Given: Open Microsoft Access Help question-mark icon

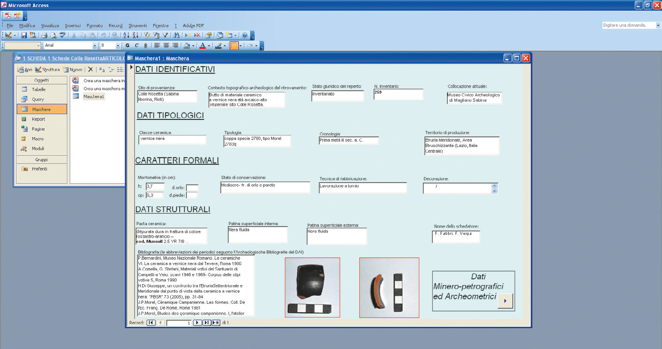Looking at the screenshot, I should [244, 35].
